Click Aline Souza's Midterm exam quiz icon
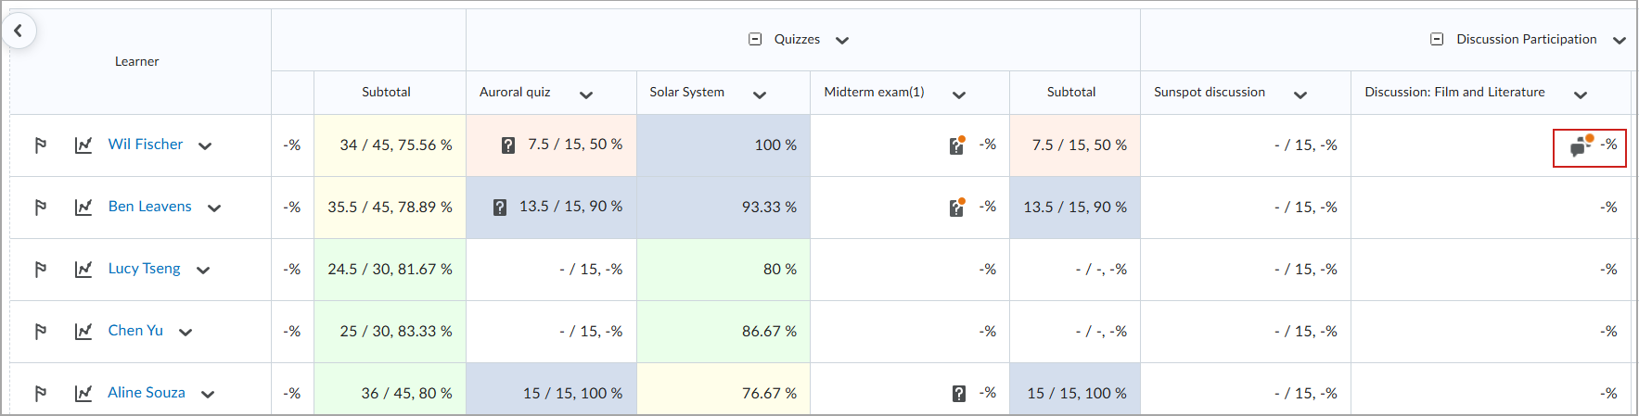1639x416 pixels. [x=959, y=394]
